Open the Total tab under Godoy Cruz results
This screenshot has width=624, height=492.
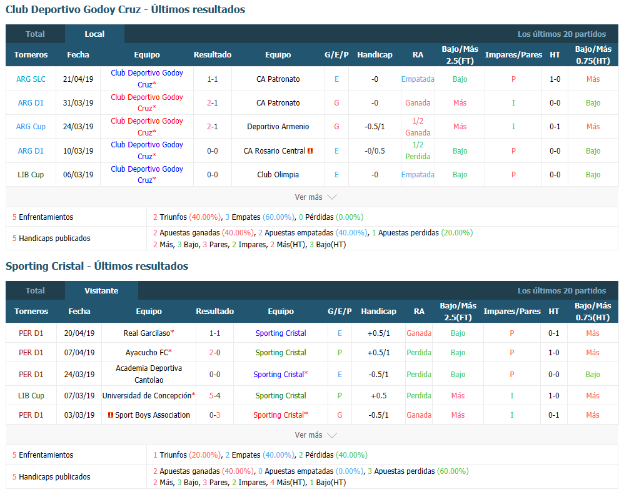pos(35,34)
